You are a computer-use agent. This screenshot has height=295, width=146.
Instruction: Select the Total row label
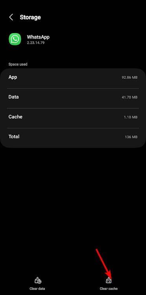14,136
